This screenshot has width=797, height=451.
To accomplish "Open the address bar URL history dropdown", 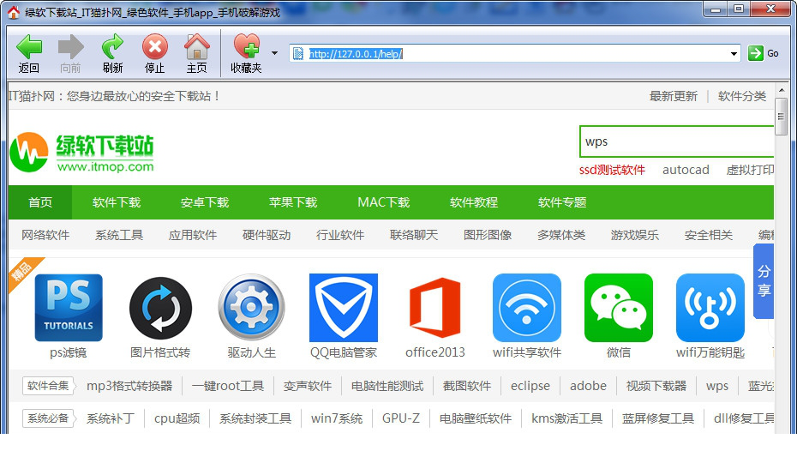I will [x=734, y=53].
